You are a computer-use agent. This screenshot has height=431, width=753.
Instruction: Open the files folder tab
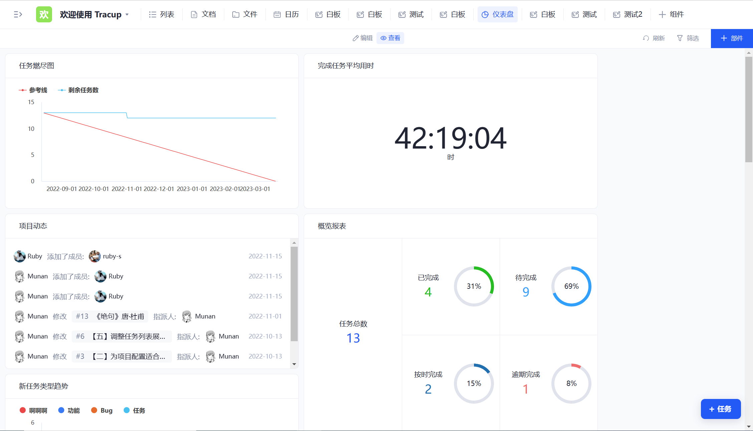pos(245,14)
